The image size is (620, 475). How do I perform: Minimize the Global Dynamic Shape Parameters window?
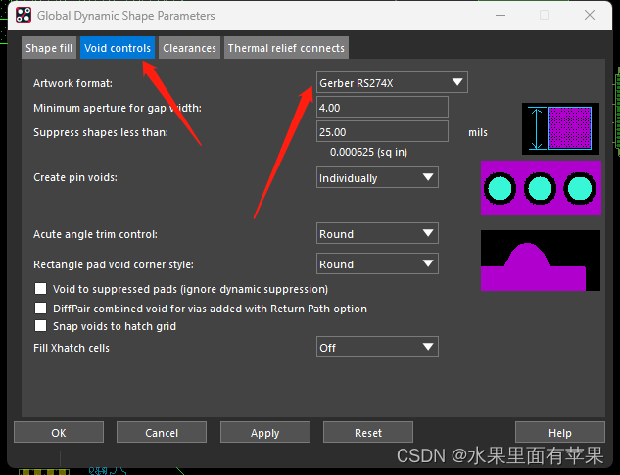[499, 16]
